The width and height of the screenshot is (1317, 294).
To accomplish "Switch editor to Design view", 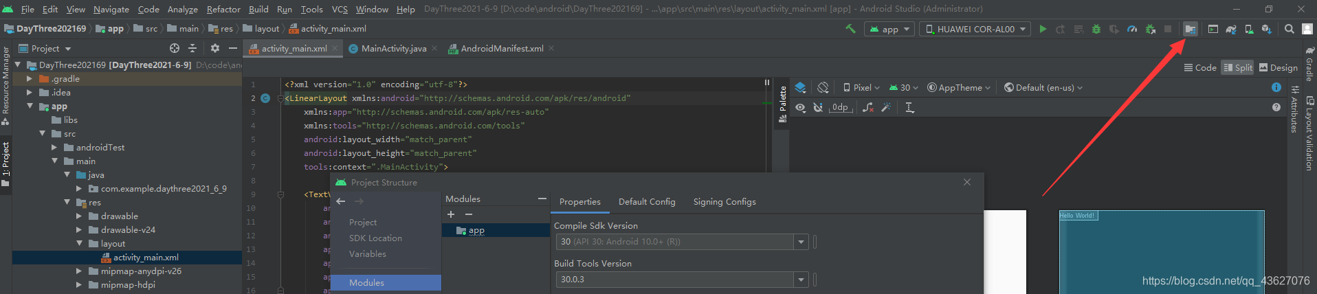I will pos(1279,67).
